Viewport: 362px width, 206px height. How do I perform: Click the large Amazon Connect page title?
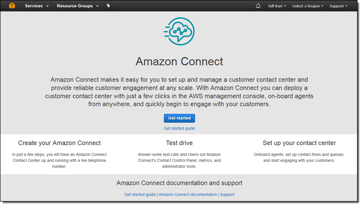click(179, 61)
